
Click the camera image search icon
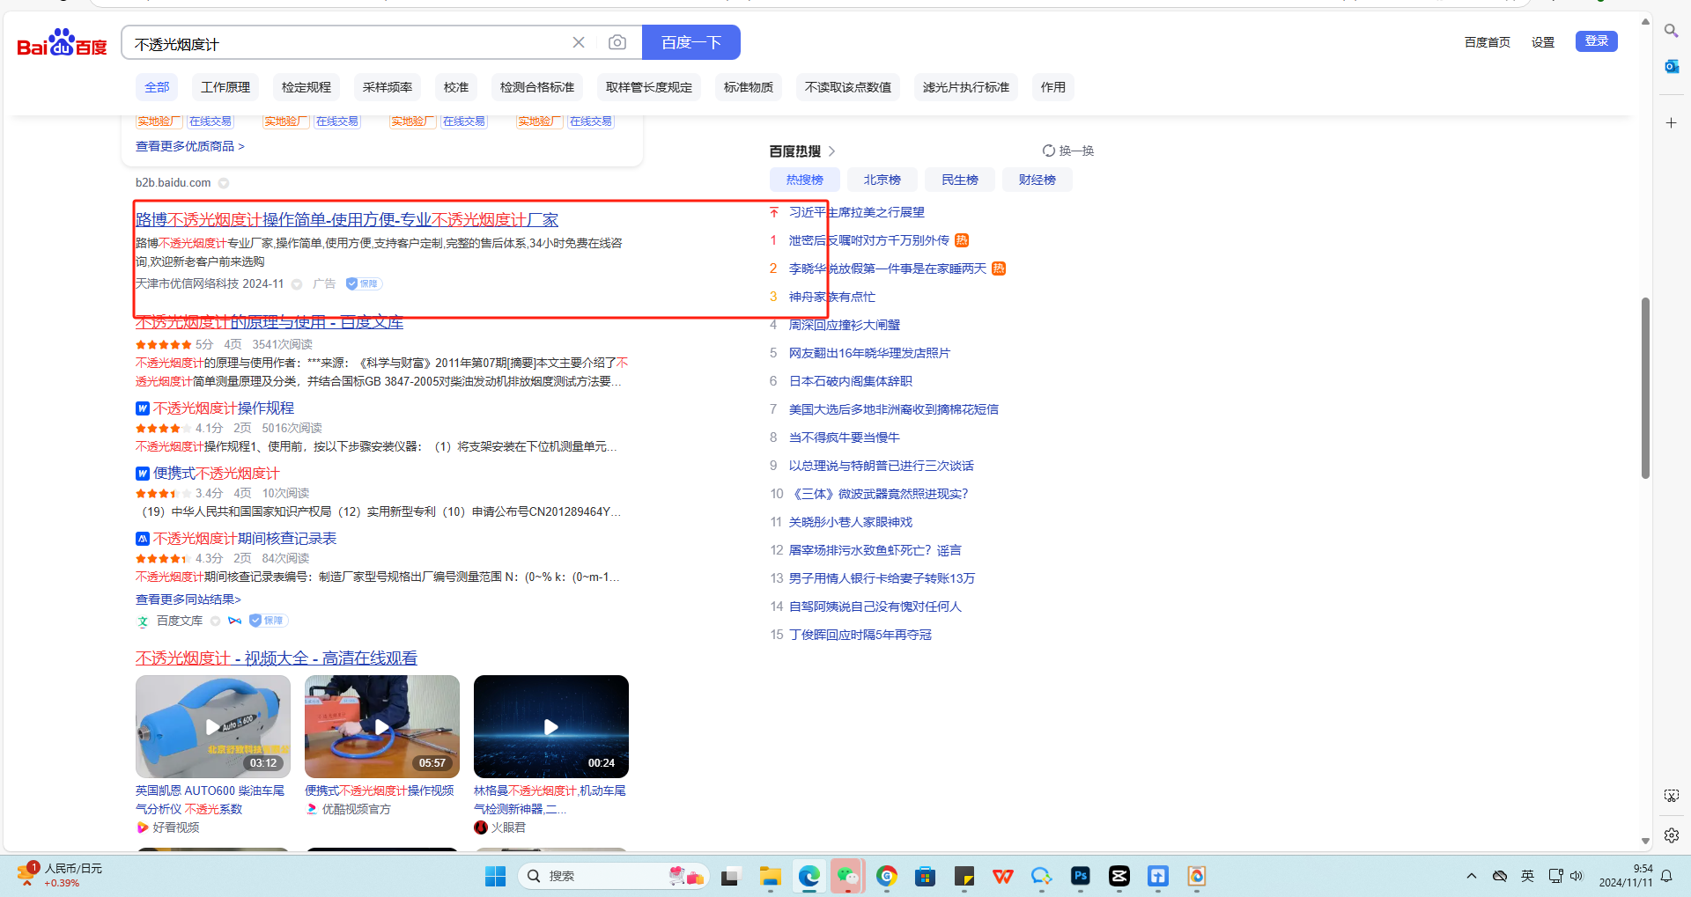pyautogui.click(x=617, y=42)
